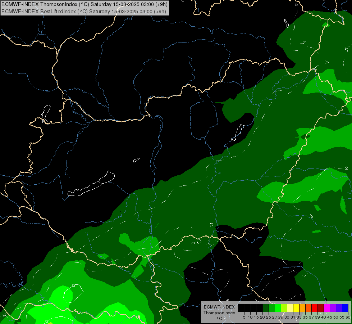Click legend scale value 55
The image size is (352, 324).
pos(342,317)
